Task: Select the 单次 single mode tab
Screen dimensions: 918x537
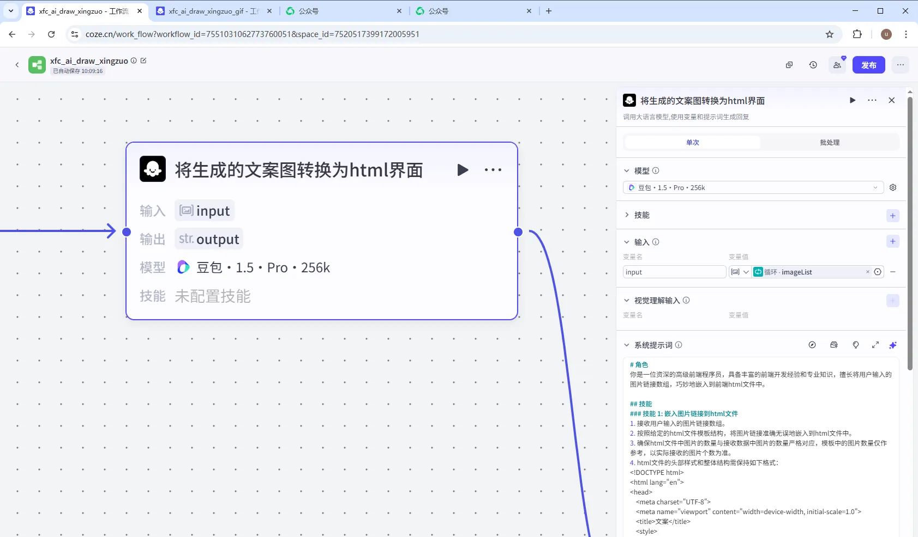Action: (x=692, y=142)
